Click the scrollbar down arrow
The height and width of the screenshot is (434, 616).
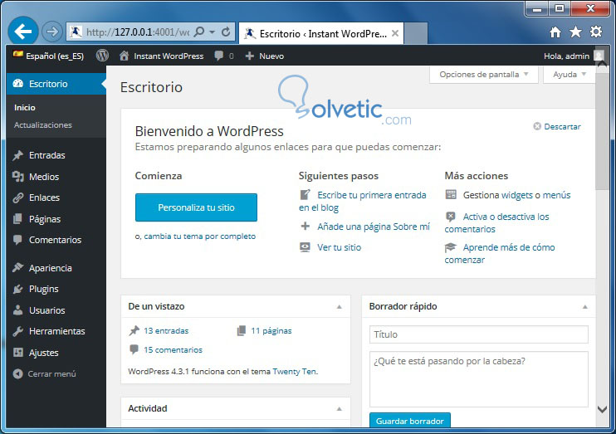tap(602, 409)
